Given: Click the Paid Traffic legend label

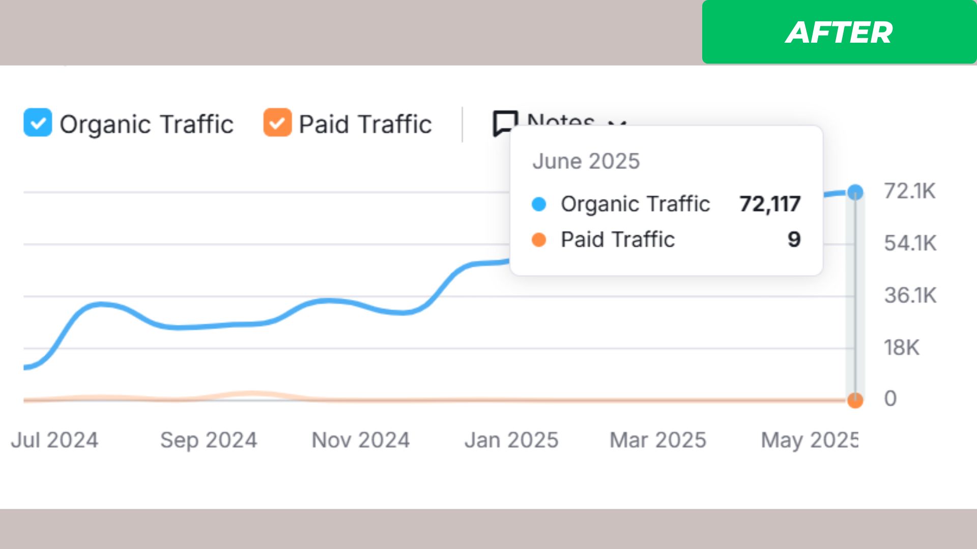Looking at the screenshot, I should click(x=365, y=124).
